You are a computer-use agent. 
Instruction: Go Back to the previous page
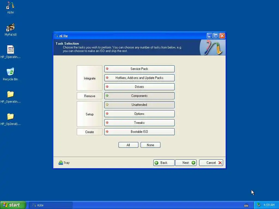coord(164,163)
